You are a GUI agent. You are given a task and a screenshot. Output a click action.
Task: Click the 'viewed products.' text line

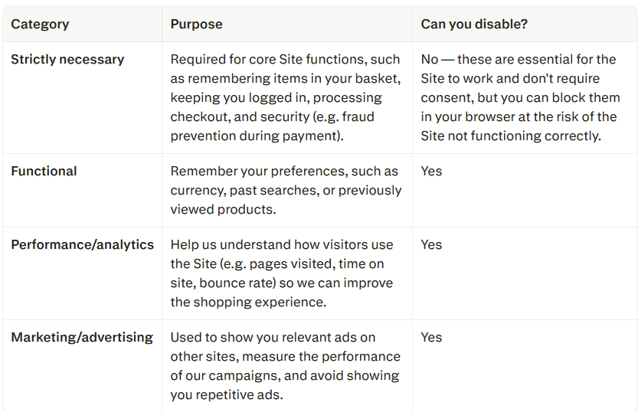[223, 210]
